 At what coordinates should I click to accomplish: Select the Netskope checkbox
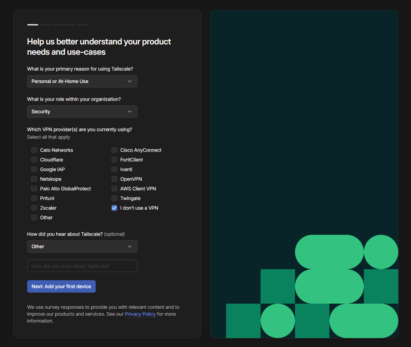(34, 179)
